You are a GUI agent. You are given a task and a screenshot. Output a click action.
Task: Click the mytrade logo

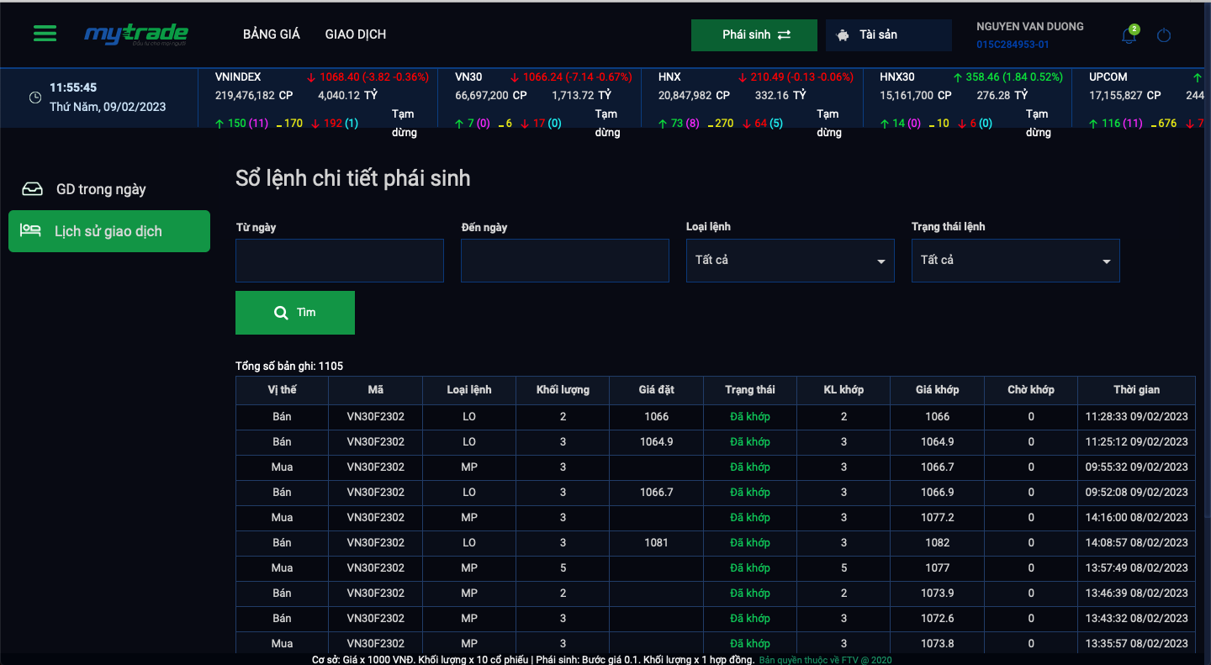tap(135, 34)
